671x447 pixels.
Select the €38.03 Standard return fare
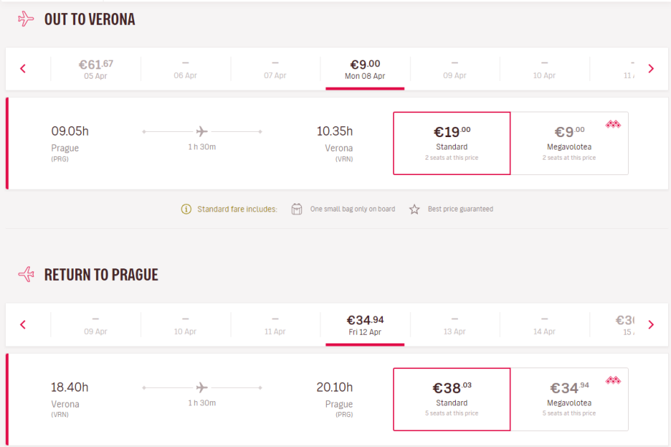pos(451,399)
